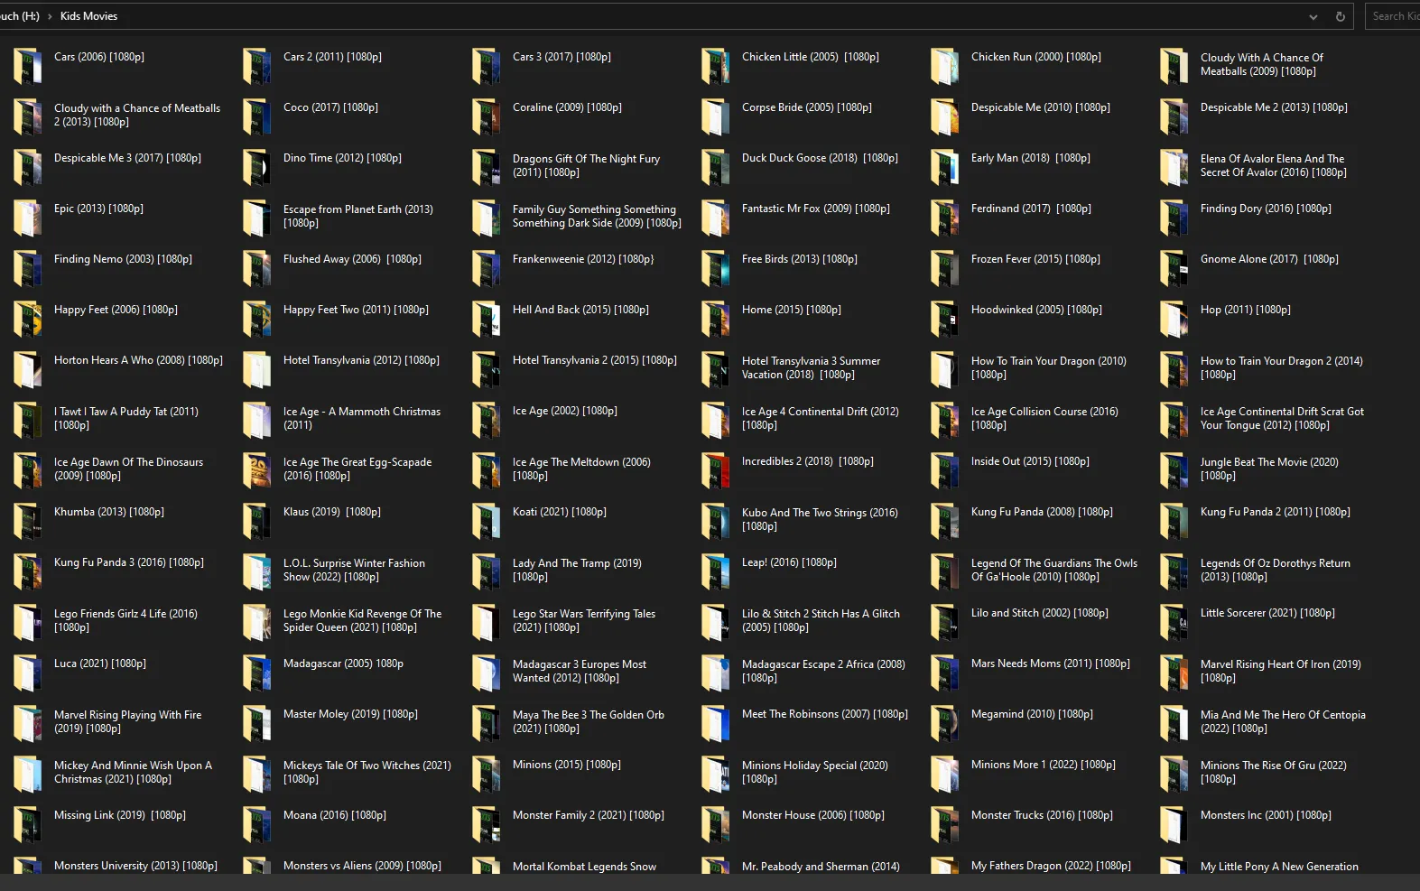Select the Early Man (2018) [1080p] name
The image size is (1420, 891).
coord(1031,158)
